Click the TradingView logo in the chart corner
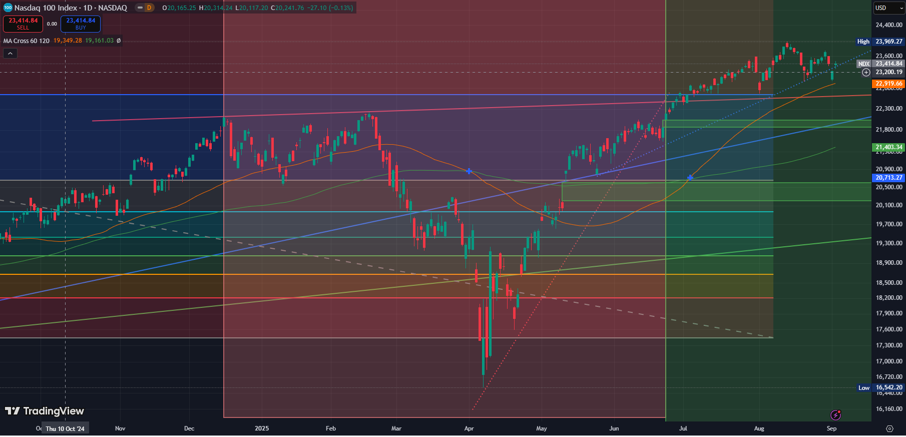 click(45, 411)
